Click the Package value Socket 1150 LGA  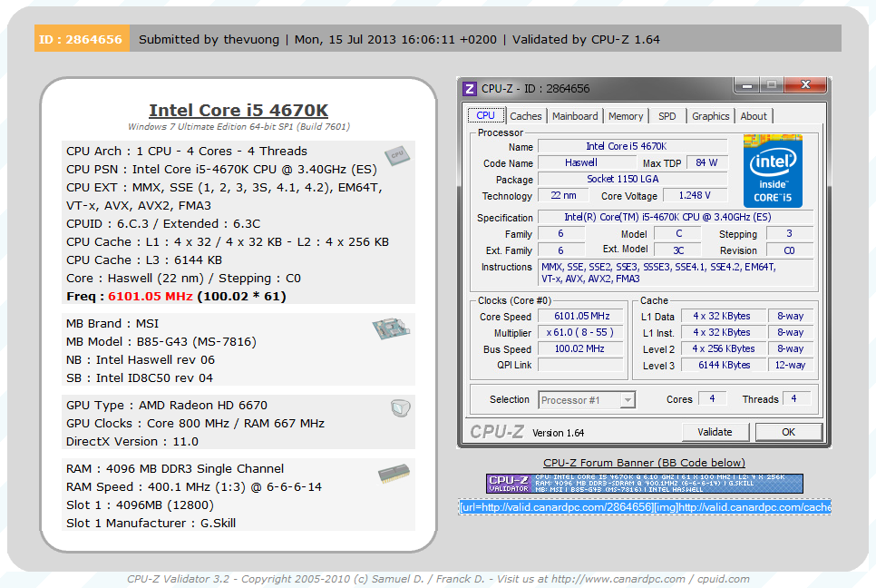(x=632, y=179)
